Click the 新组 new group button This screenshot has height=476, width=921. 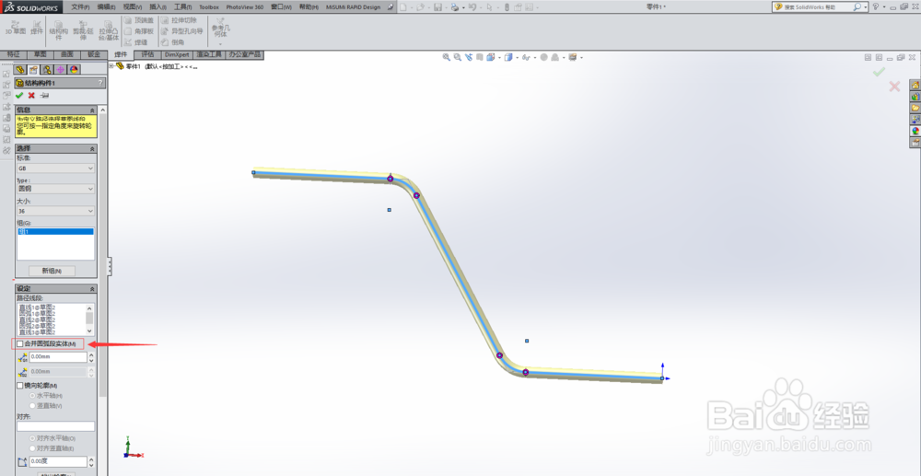[52, 271]
